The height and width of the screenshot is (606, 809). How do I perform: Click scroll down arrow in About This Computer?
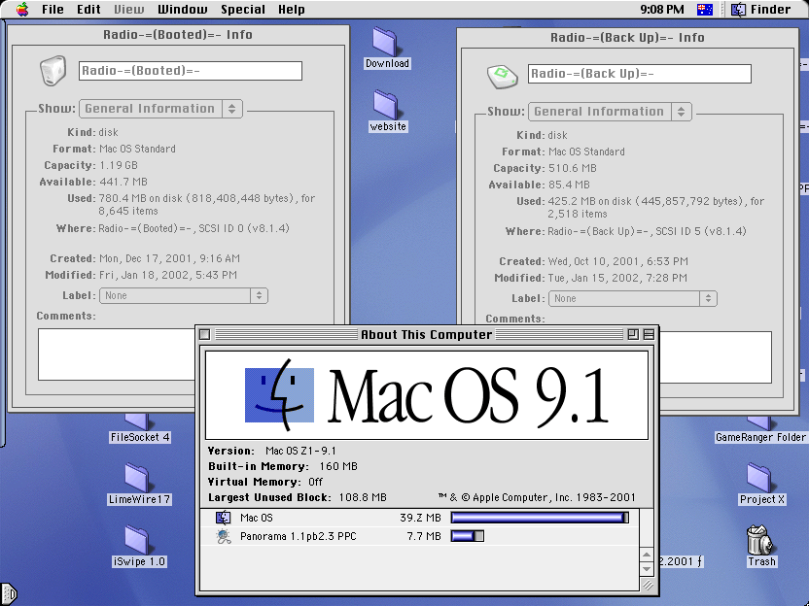(x=647, y=569)
